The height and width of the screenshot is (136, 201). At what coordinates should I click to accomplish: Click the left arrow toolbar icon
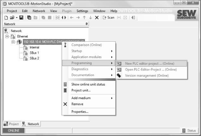[x=72, y=17]
